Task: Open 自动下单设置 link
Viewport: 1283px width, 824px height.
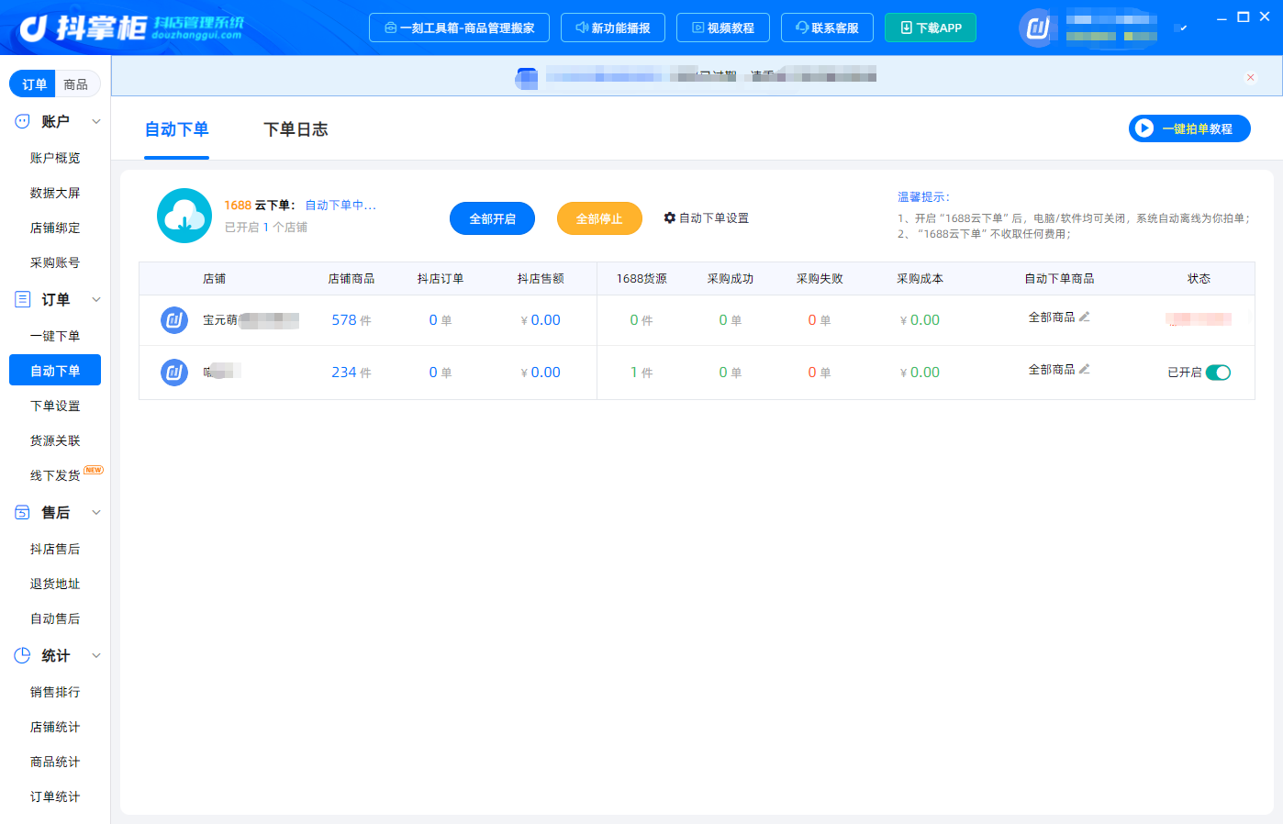Action: [707, 217]
